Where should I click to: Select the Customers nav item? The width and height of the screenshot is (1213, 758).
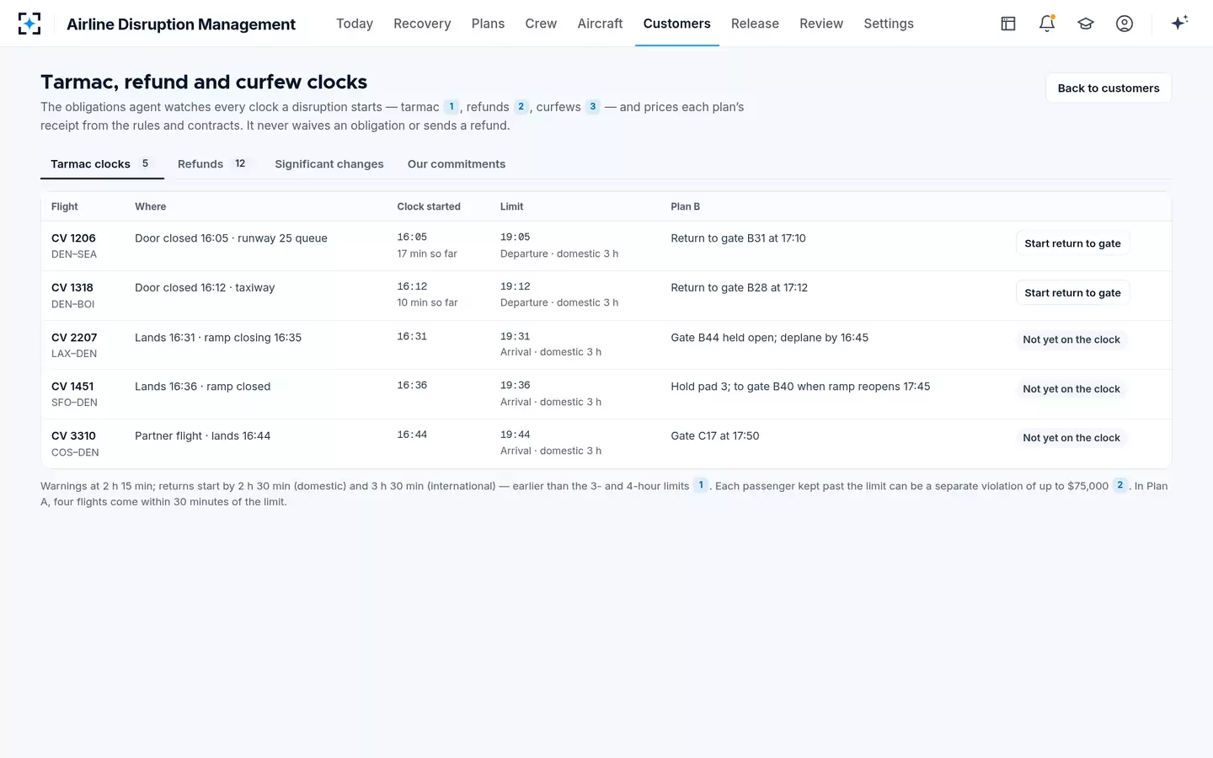tap(677, 24)
